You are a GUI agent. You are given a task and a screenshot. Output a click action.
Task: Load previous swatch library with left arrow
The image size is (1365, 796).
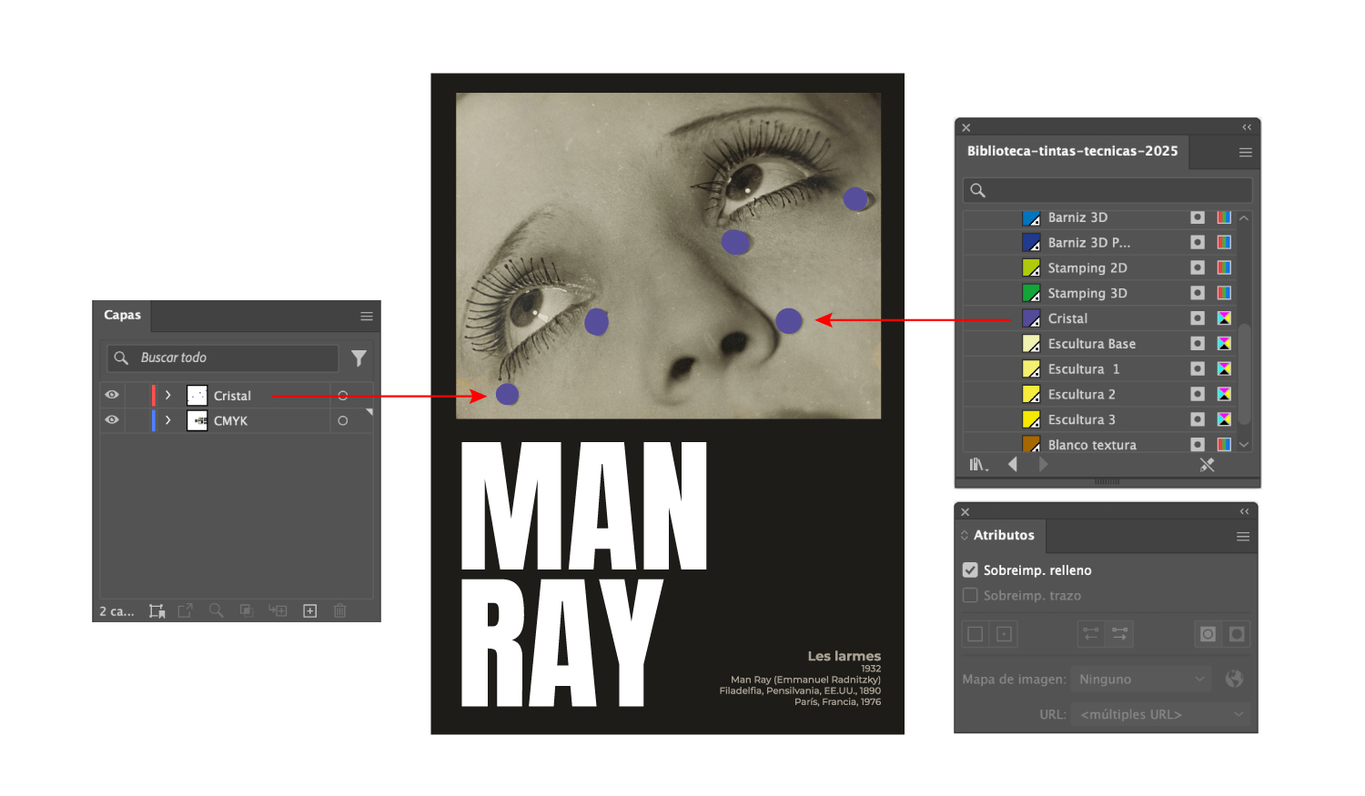click(1013, 465)
